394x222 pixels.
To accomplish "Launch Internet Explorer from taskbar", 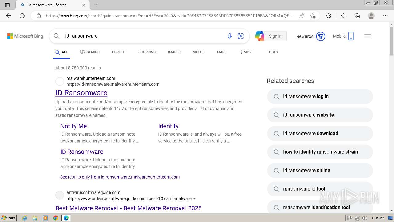I will [24, 218].
